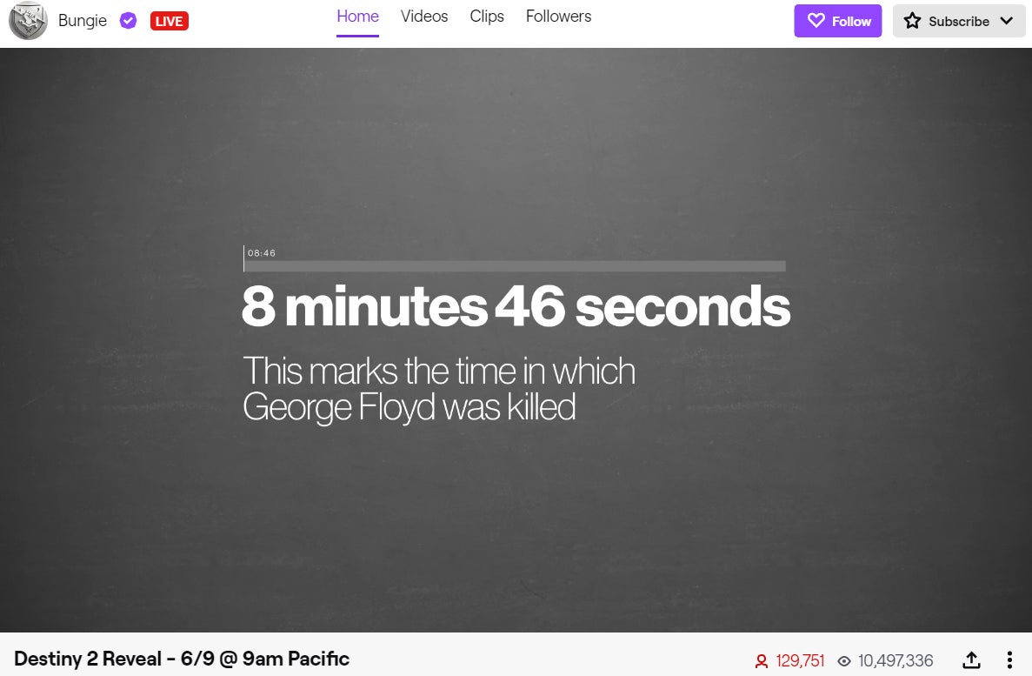Click the purple verified badge

click(129, 21)
